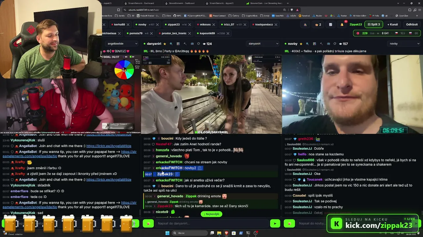Open the Windows Start menu
This screenshot has width=423, height=237.
167,233
